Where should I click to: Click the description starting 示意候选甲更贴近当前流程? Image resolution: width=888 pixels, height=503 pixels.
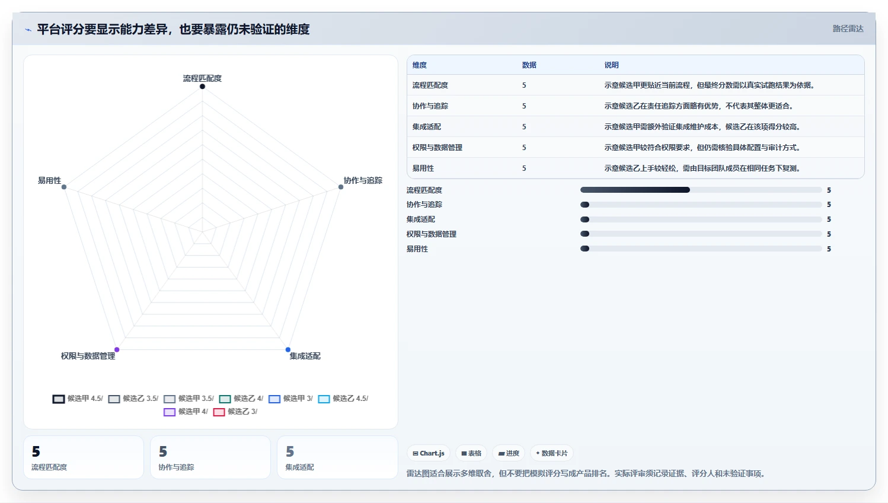click(x=711, y=85)
